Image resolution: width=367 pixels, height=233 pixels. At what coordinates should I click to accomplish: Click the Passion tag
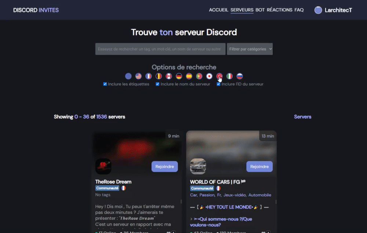[207, 195]
